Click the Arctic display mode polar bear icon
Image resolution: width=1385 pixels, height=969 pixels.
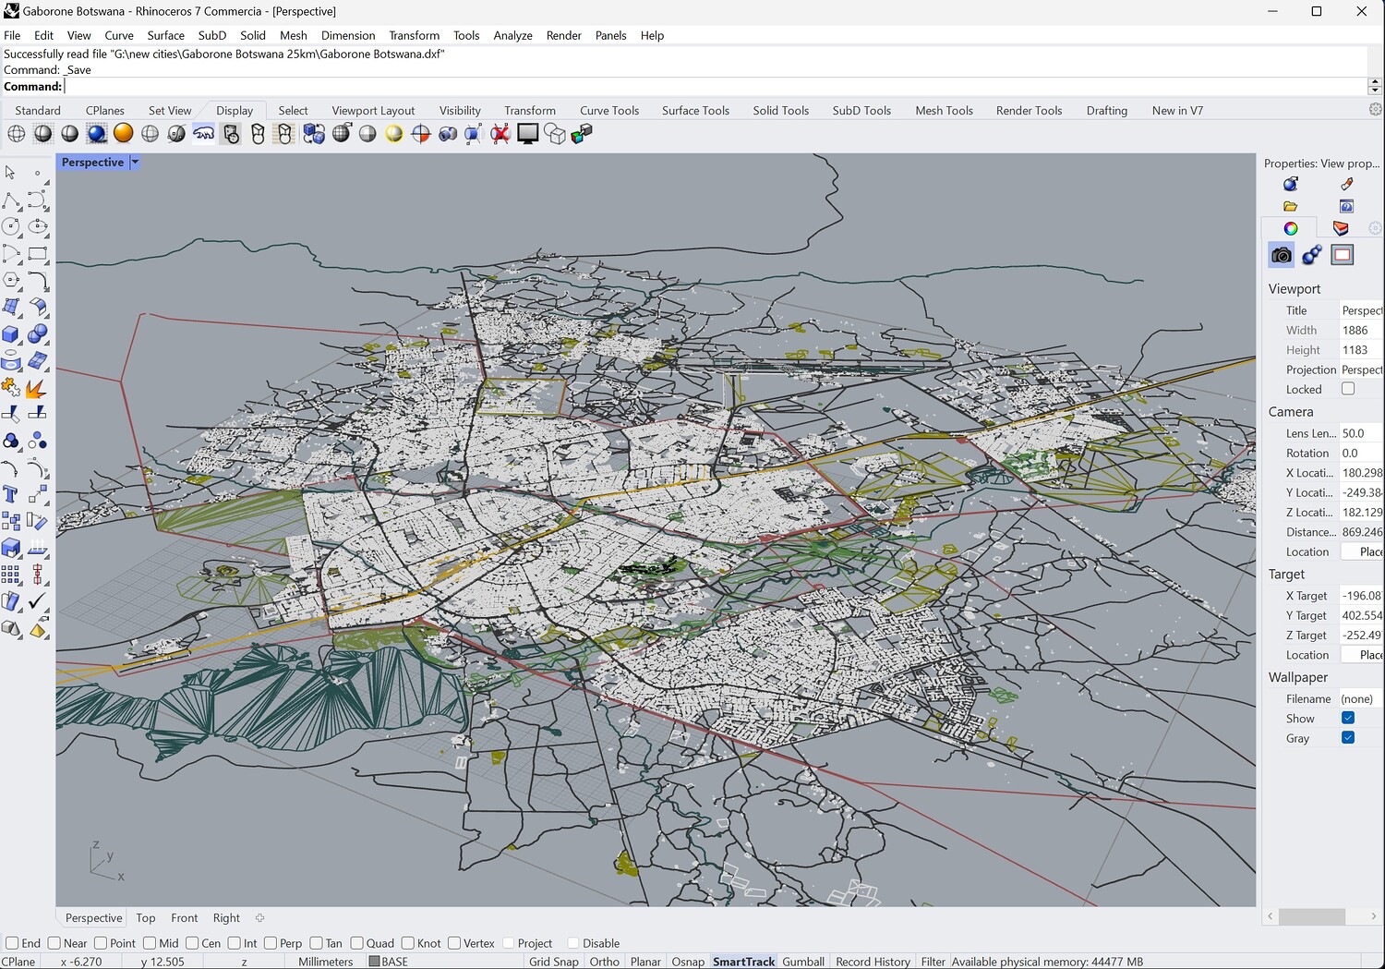[x=203, y=134]
